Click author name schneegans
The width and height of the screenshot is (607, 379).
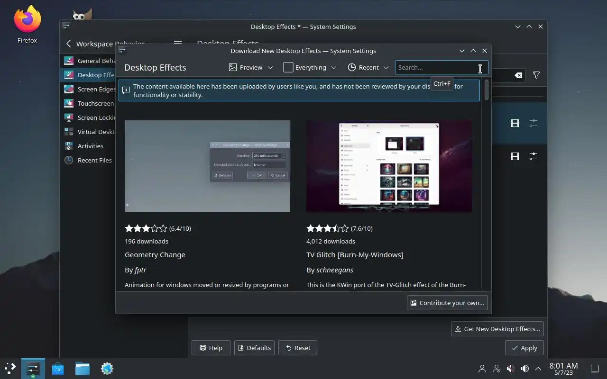tap(335, 270)
